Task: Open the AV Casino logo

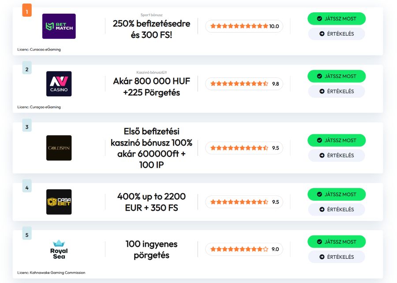Action: [59, 84]
